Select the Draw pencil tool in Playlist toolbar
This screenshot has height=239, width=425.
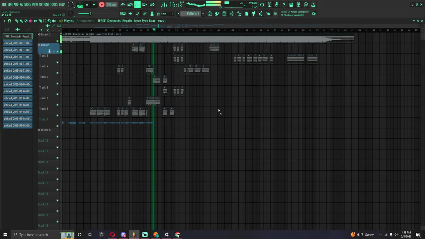[x=17, y=21]
